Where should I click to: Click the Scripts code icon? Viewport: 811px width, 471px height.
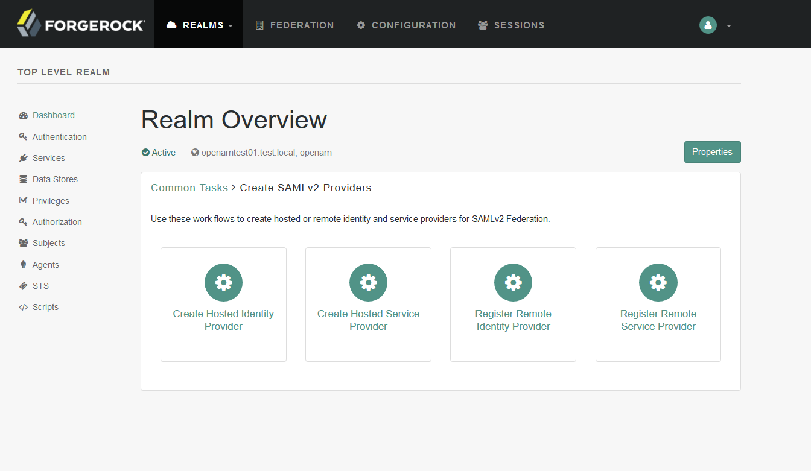click(x=24, y=307)
